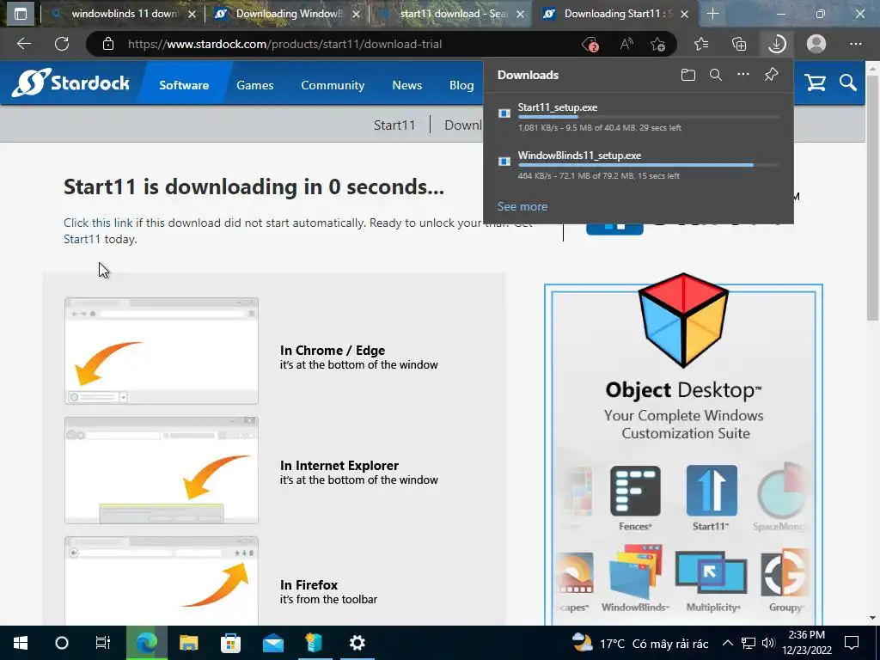
Task: Open the News menu on Stardock
Action: (406, 85)
